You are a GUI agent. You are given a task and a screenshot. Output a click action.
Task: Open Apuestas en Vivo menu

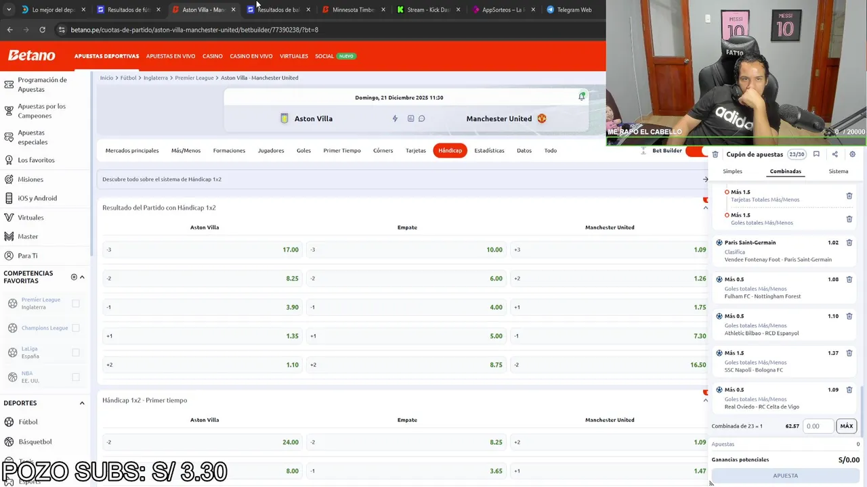(x=171, y=56)
